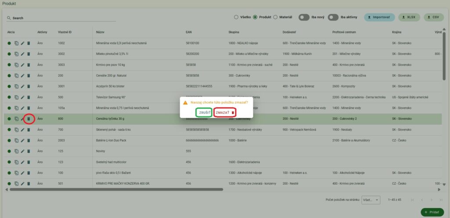Click the horizontal scrollbar under the table

(116, 189)
